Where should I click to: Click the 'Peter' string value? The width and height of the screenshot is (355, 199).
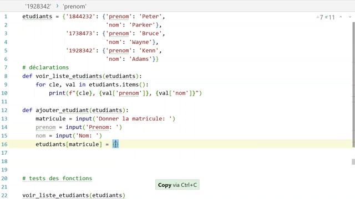(x=150, y=17)
